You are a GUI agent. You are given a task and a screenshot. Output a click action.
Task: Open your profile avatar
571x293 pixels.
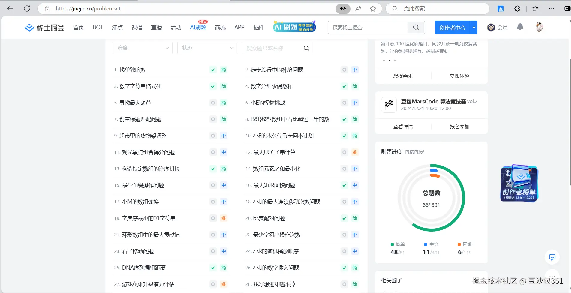pyautogui.click(x=539, y=27)
